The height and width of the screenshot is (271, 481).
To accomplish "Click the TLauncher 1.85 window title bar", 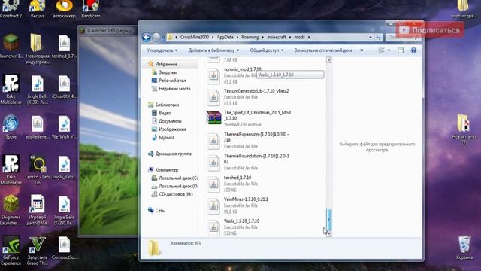I will click(107, 30).
